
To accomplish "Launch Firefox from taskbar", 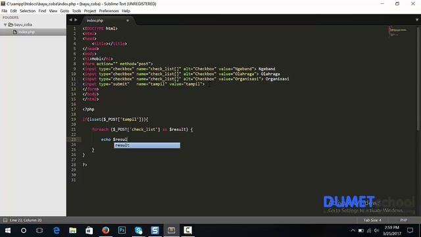I will tap(105, 230).
